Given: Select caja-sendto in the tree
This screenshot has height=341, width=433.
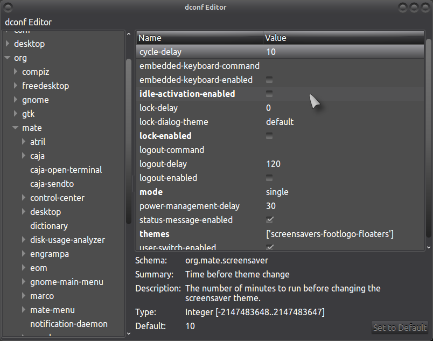Looking at the screenshot, I should [52, 184].
